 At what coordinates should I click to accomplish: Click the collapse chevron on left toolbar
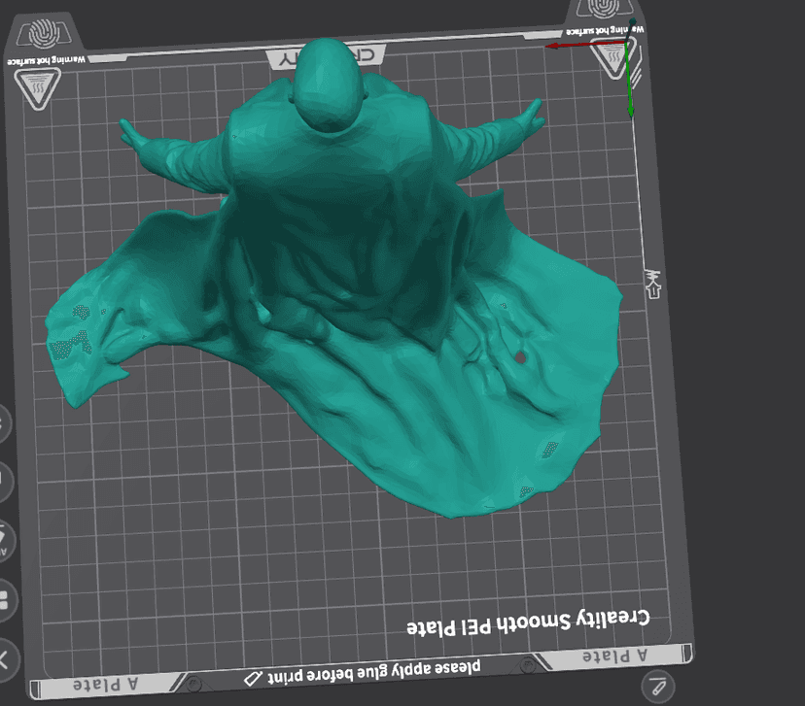coord(4,658)
